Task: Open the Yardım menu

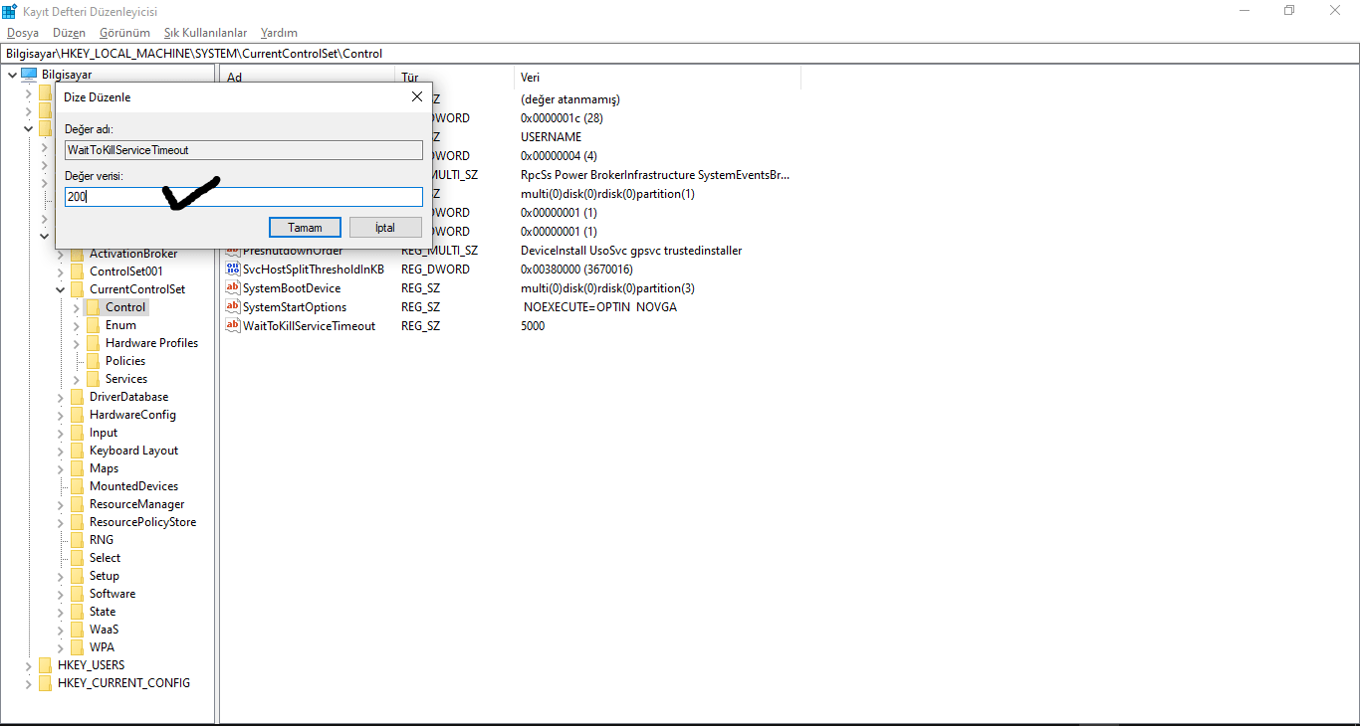Action: (279, 33)
